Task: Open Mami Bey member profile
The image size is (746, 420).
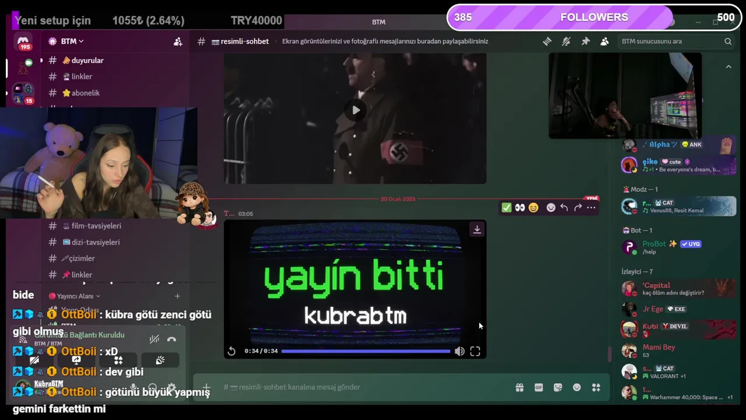Action: pyautogui.click(x=678, y=351)
